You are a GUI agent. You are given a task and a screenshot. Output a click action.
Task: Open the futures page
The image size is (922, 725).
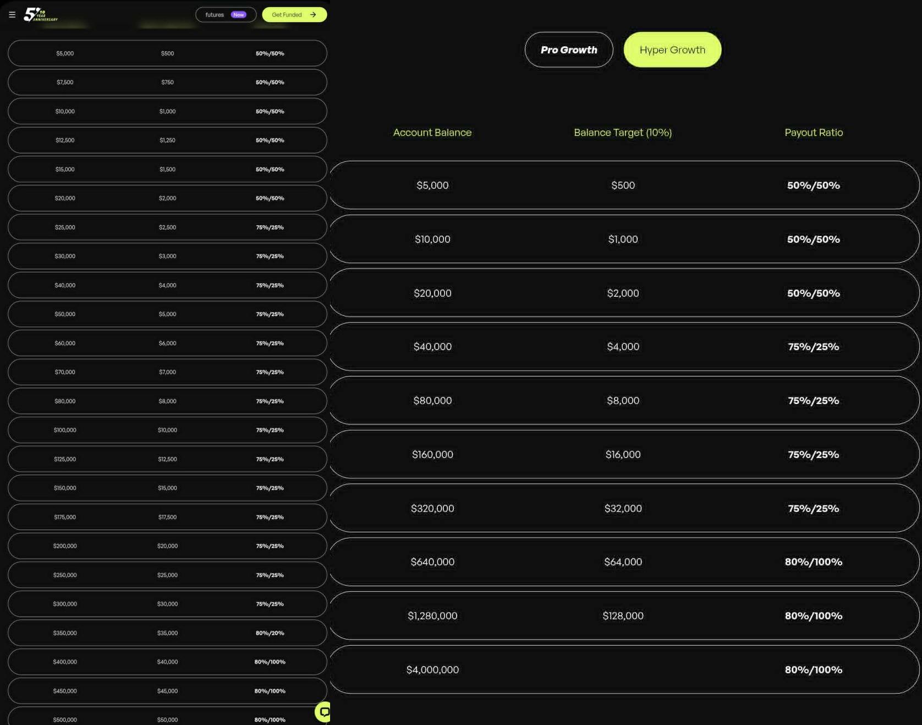(215, 15)
